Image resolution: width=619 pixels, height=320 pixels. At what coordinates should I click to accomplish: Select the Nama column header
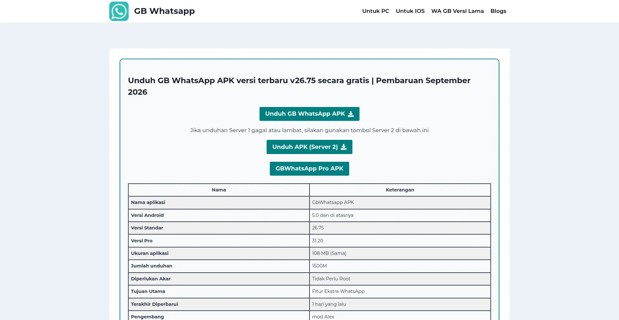click(219, 190)
